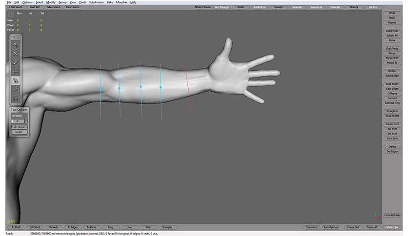Click Load Scene button
Viewport: 408px width, 236px height.
point(16,7)
